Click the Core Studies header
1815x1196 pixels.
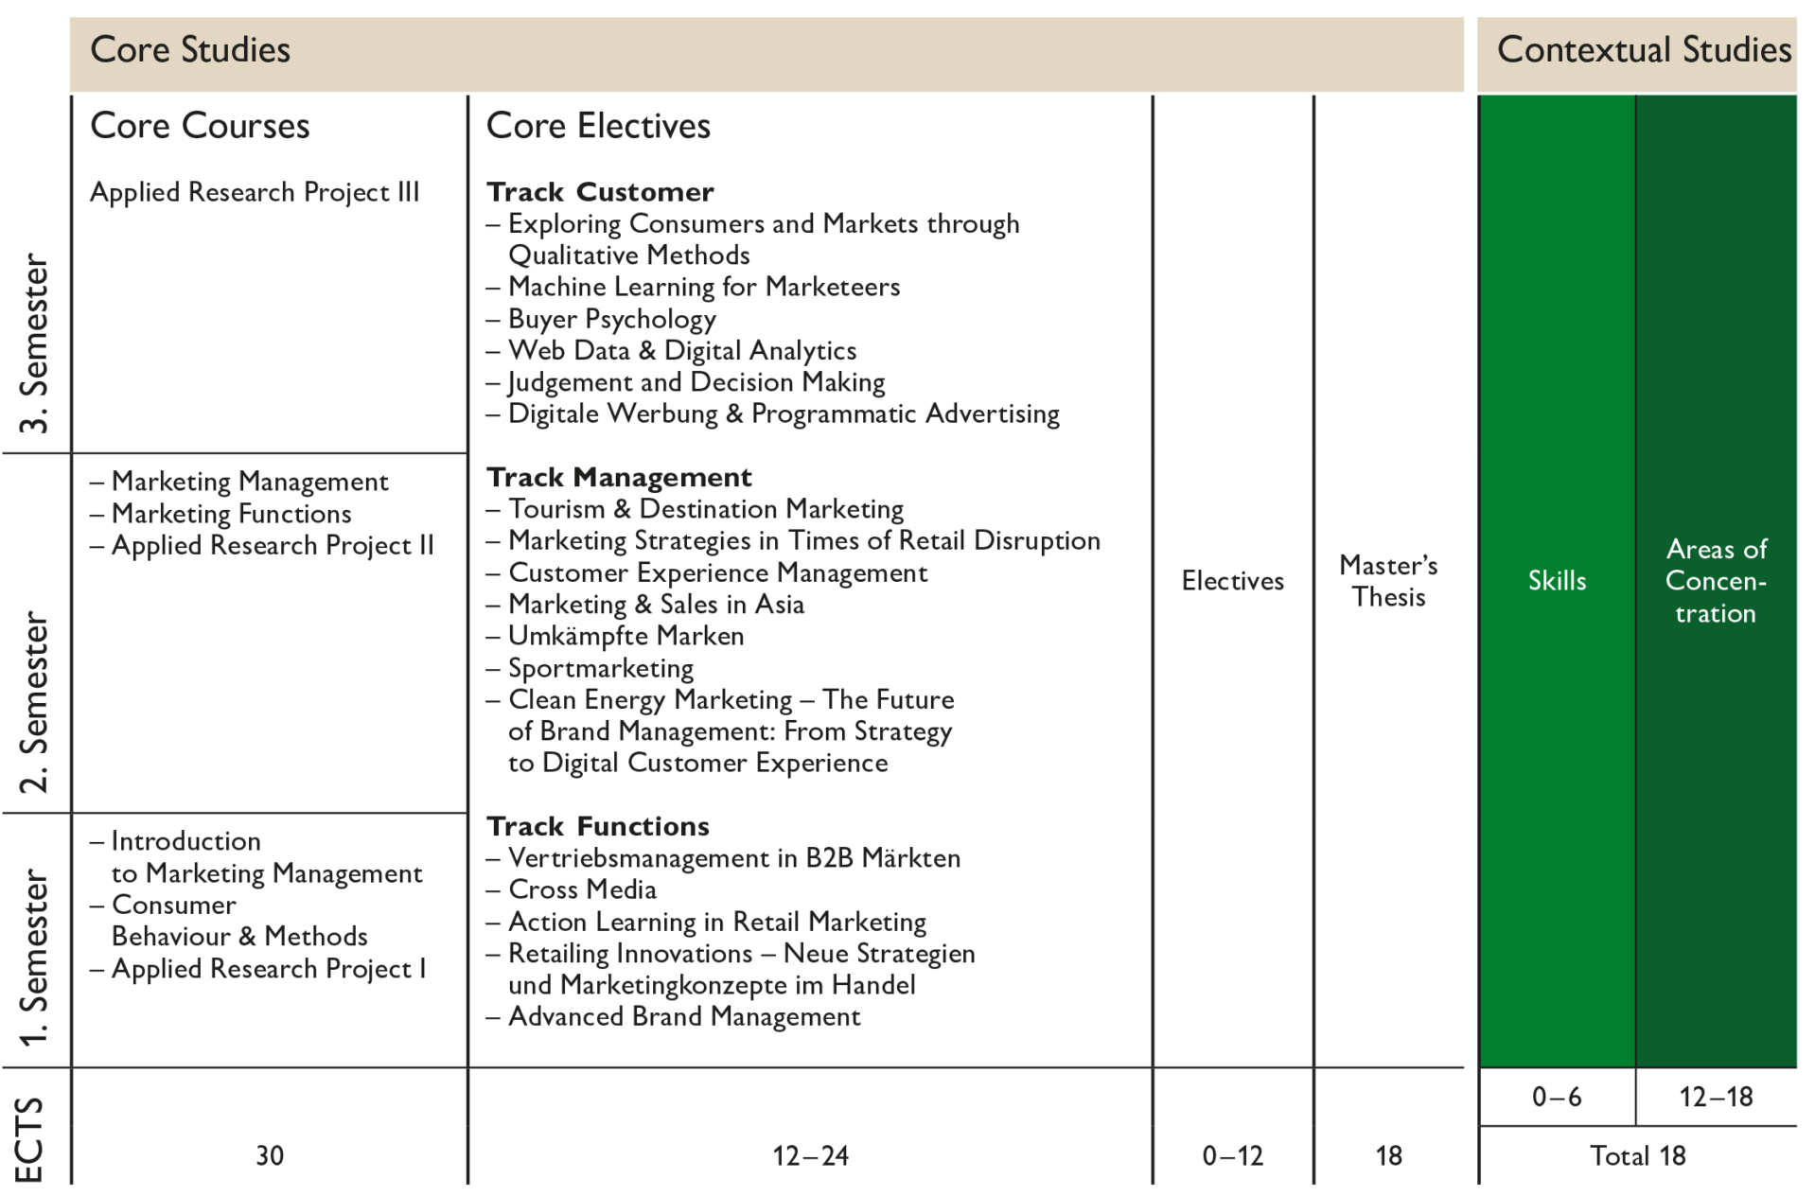click(190, 50)
